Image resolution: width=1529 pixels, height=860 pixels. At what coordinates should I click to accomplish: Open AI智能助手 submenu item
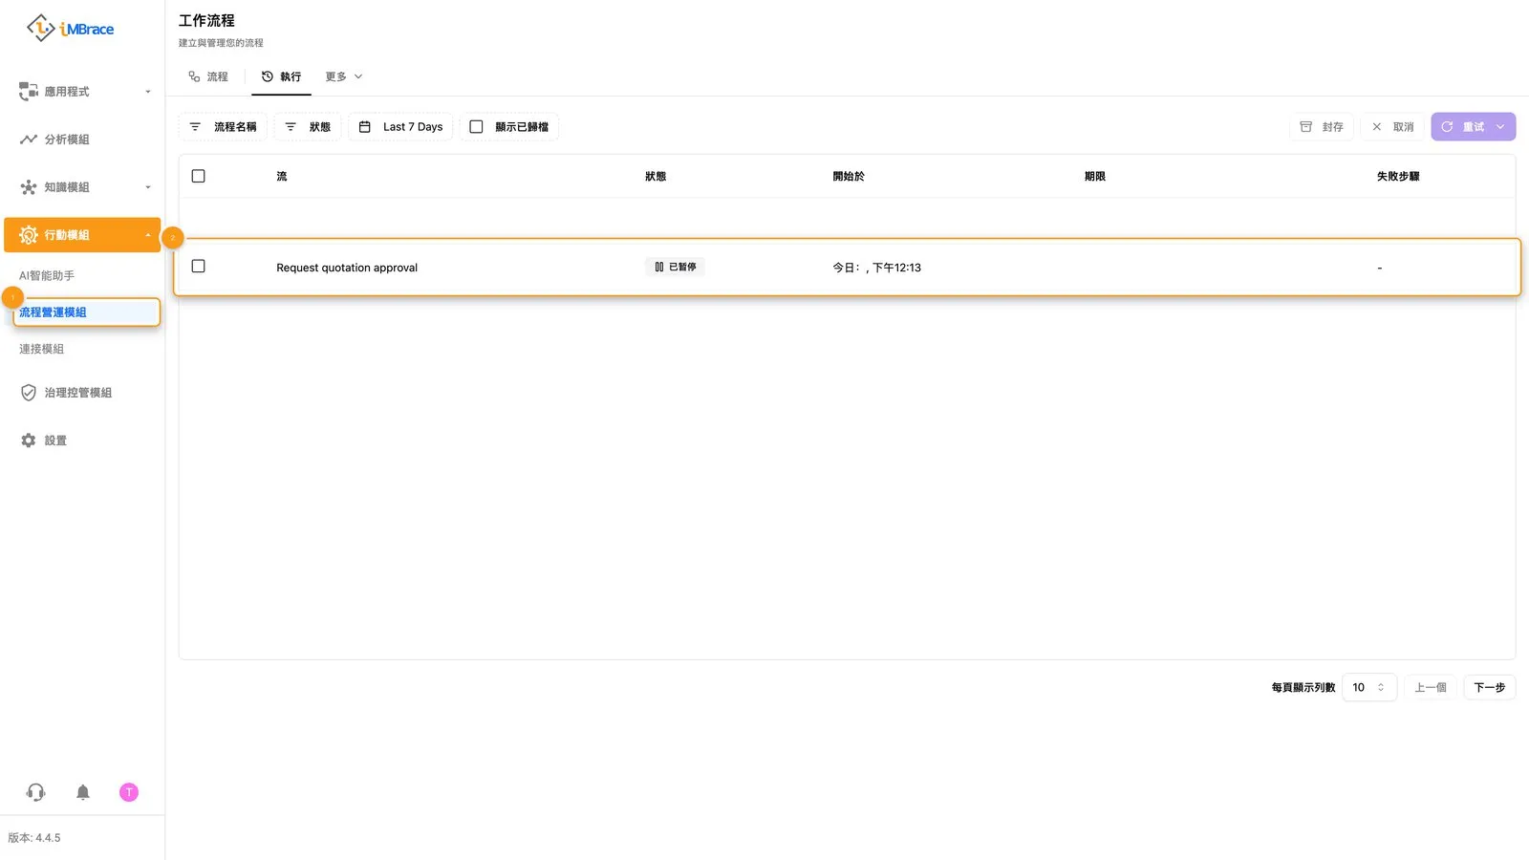point(47,275)
